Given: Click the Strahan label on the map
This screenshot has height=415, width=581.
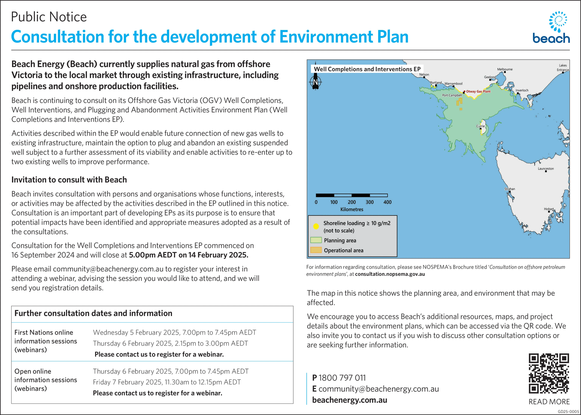Looking at the screenshot, I should (x=509, y=189).
